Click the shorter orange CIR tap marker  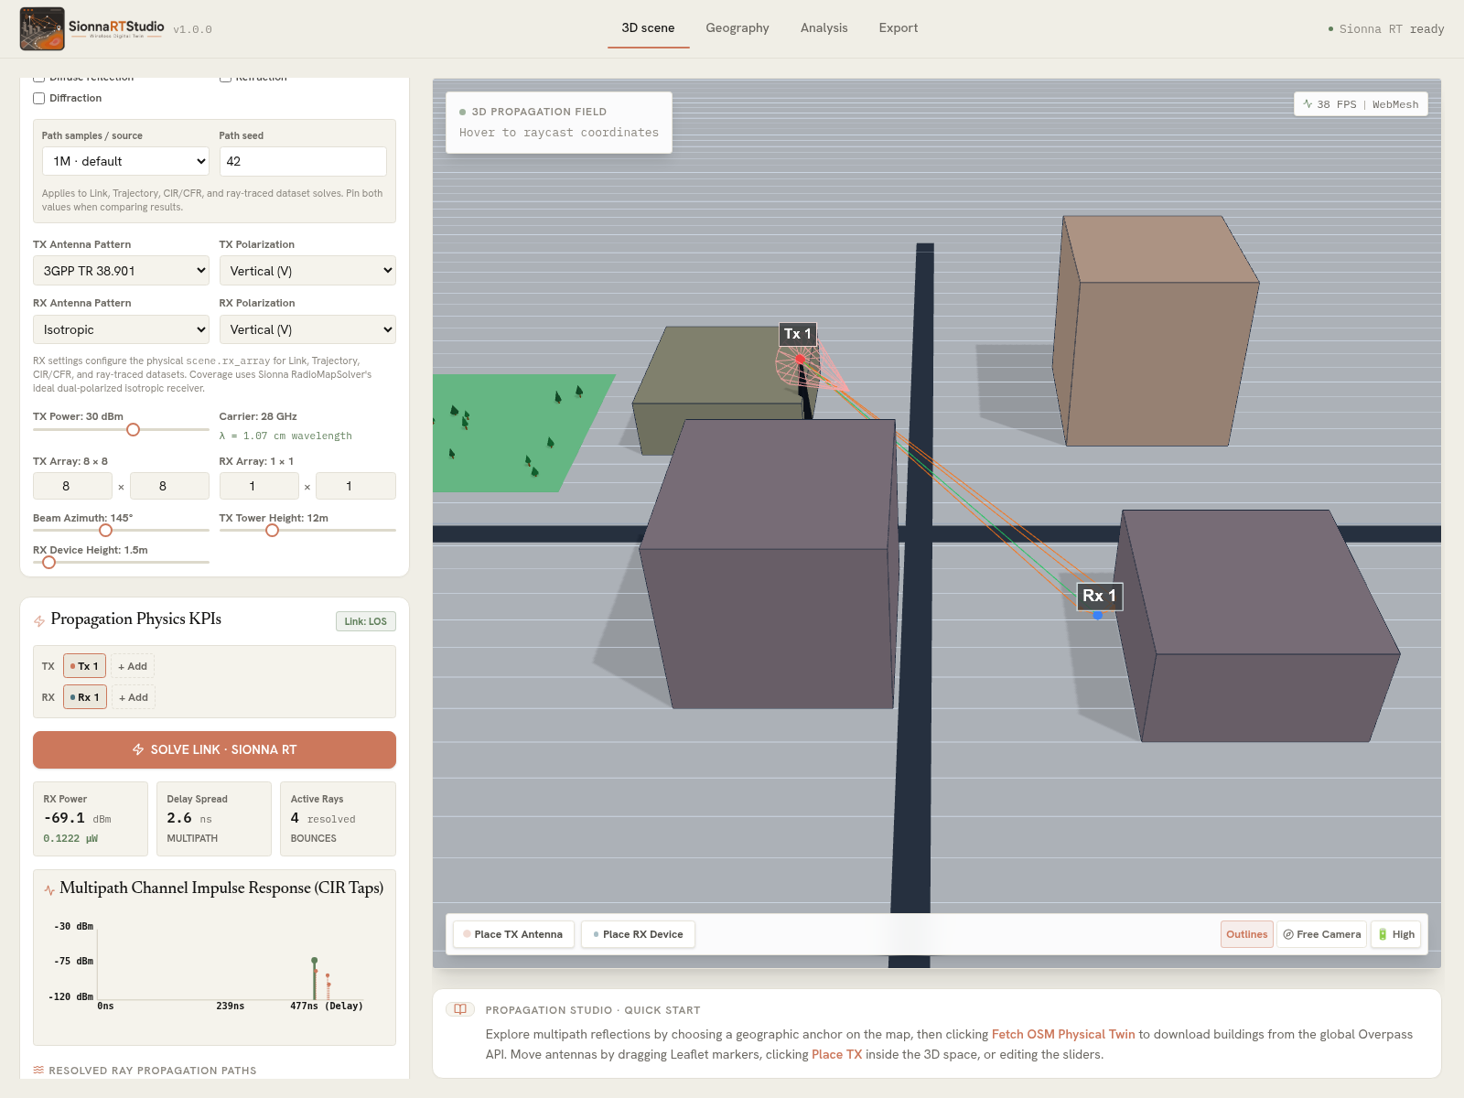[x=328, y=986]
